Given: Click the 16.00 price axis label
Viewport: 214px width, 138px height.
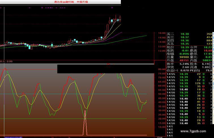Looking at the screenshot, I should (162, 33).
